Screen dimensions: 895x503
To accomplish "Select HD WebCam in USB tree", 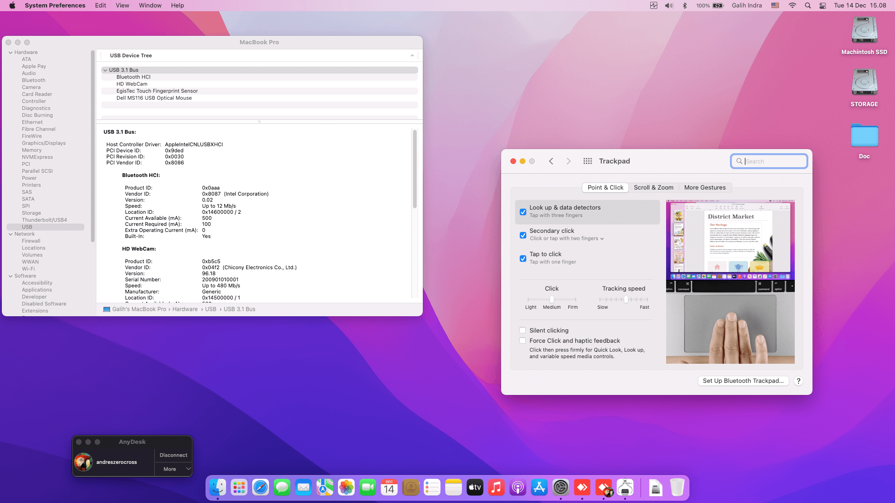I will click(260, 84).
